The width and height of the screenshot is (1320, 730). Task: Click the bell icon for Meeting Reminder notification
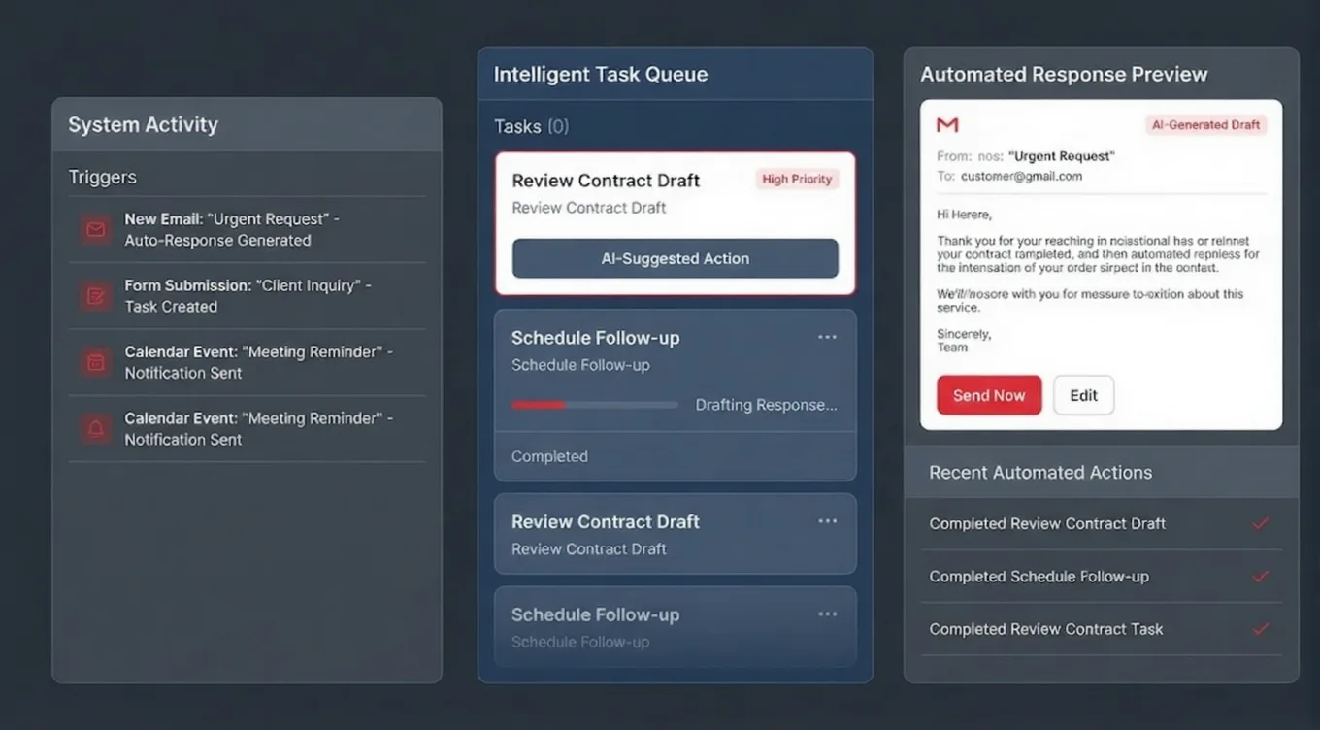(x=95, y=428)
